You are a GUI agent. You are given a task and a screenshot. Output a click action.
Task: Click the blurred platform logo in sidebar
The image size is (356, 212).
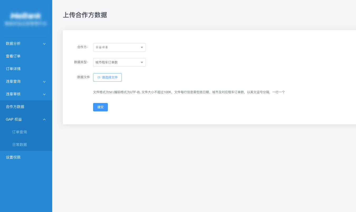pyautogui.click(x=26, y=16)
